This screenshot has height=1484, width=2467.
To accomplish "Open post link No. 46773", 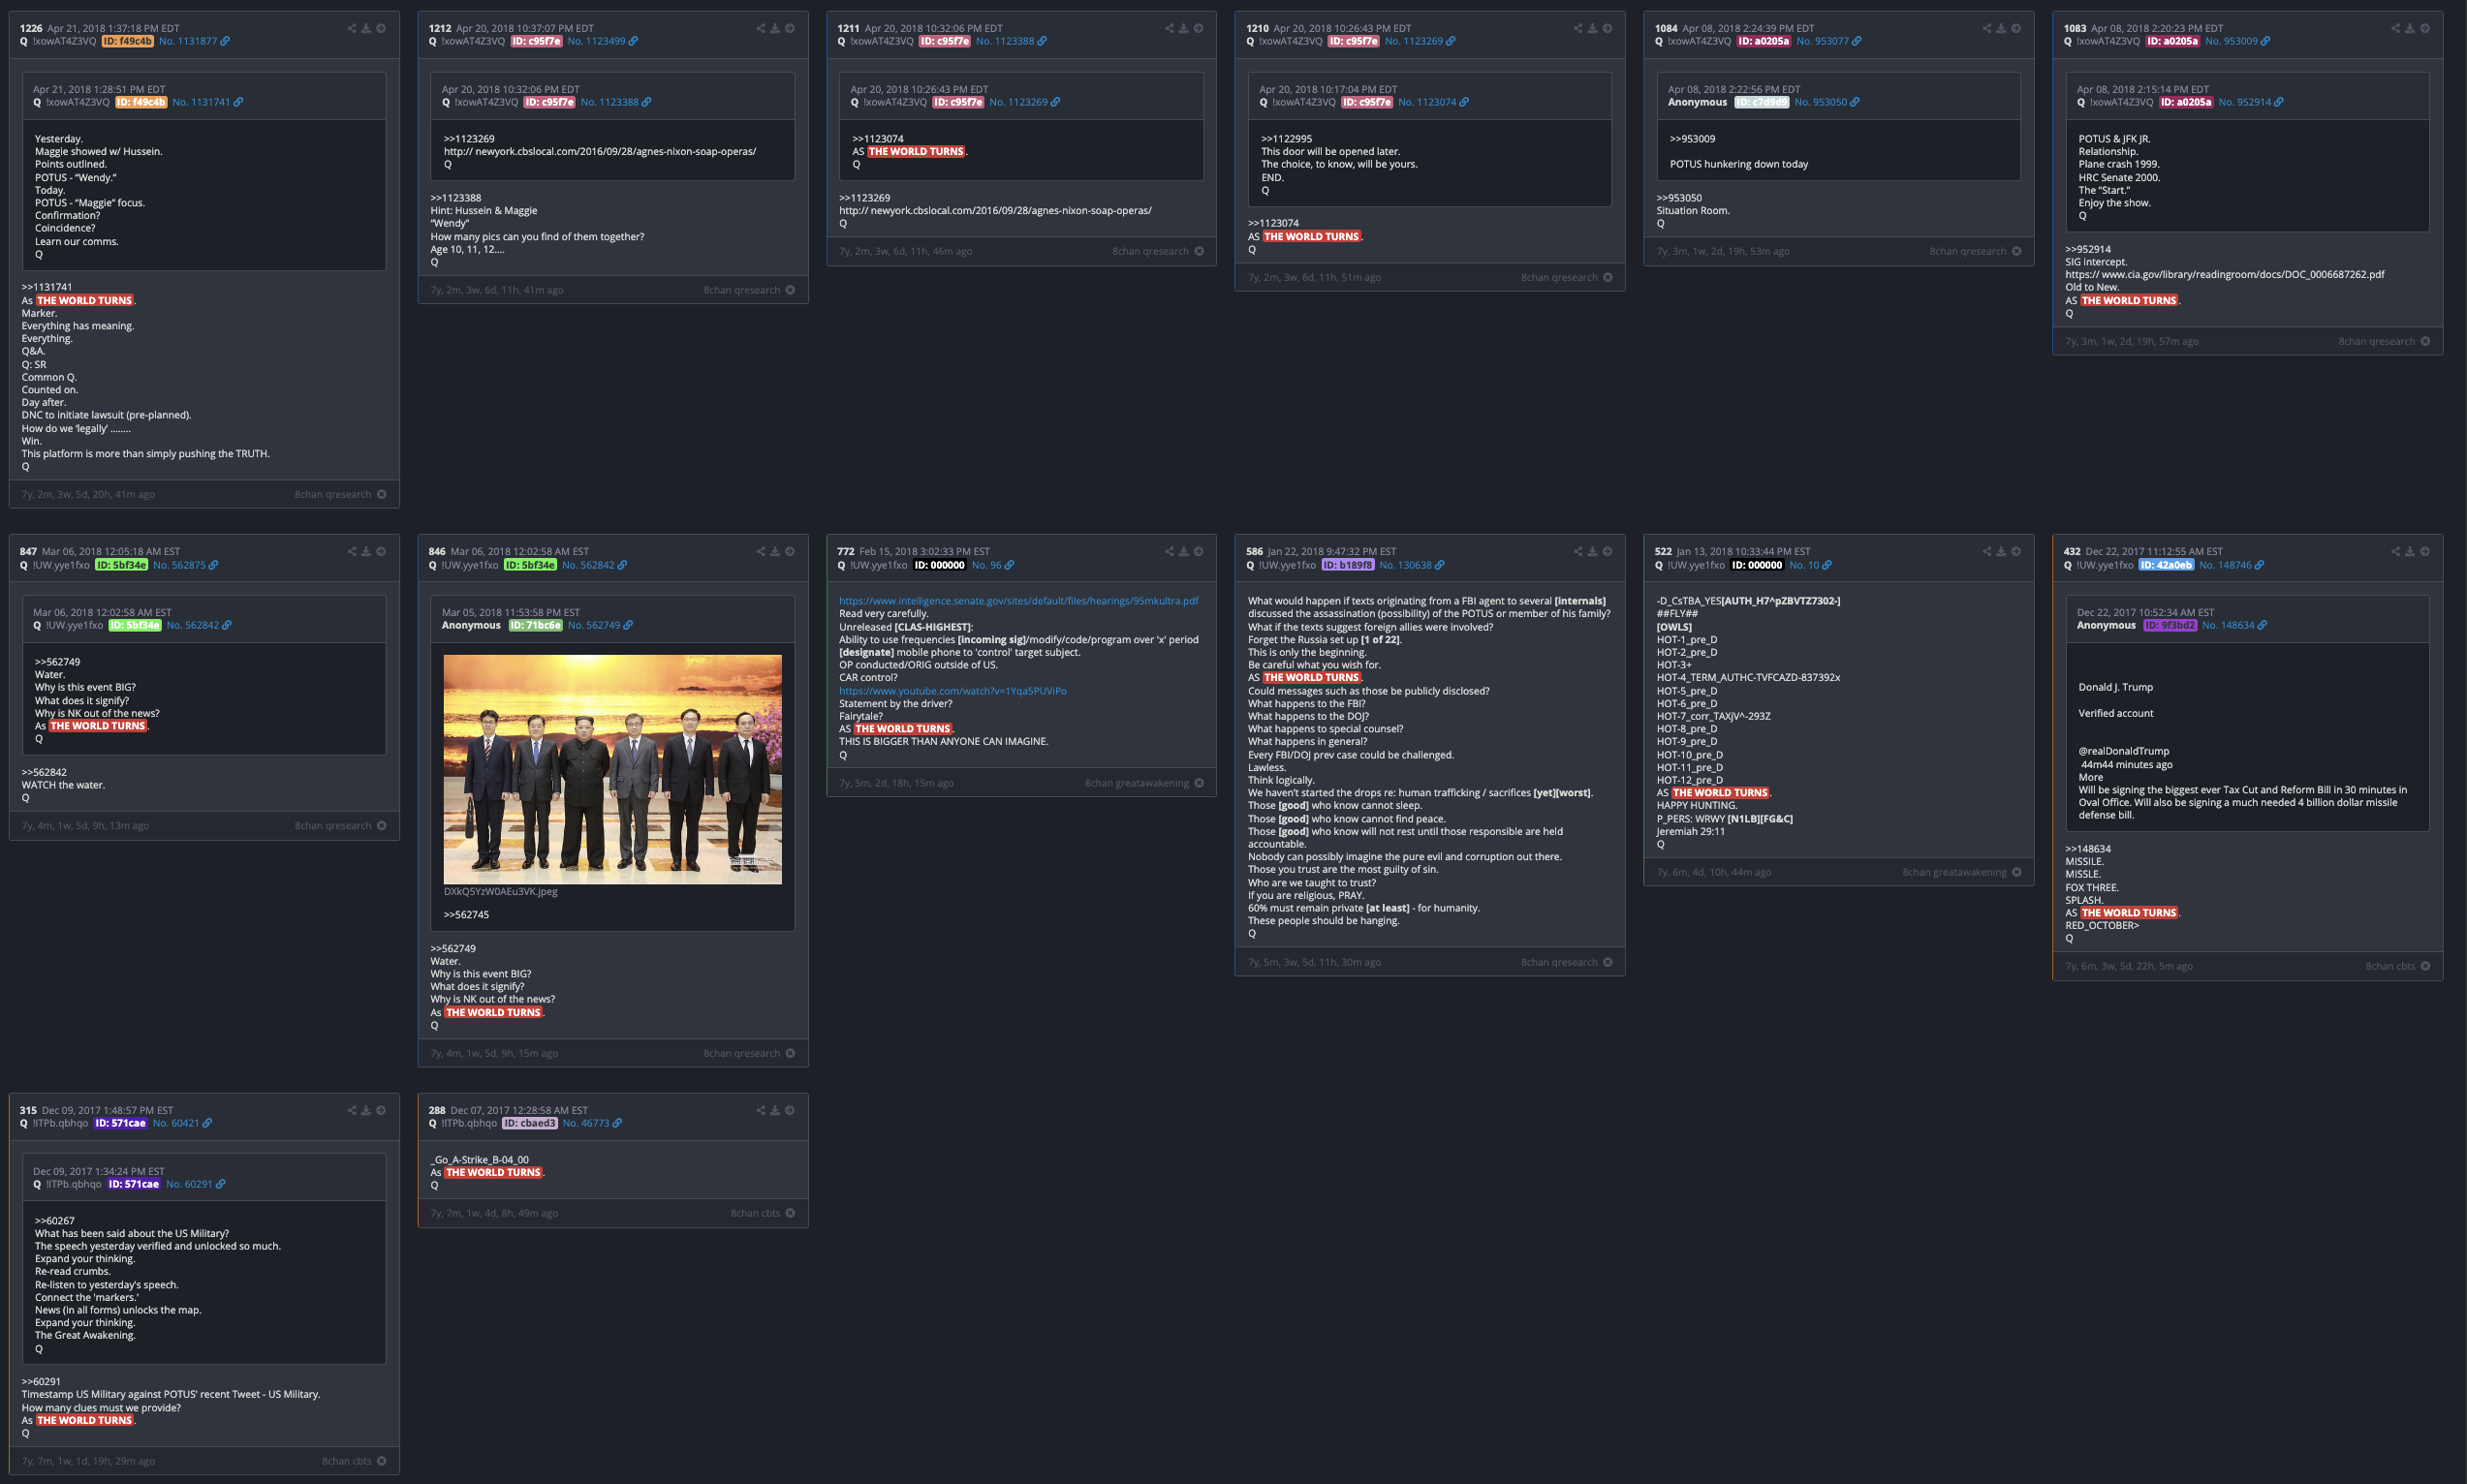I will pyautogui.click(x=585, y=1123).
